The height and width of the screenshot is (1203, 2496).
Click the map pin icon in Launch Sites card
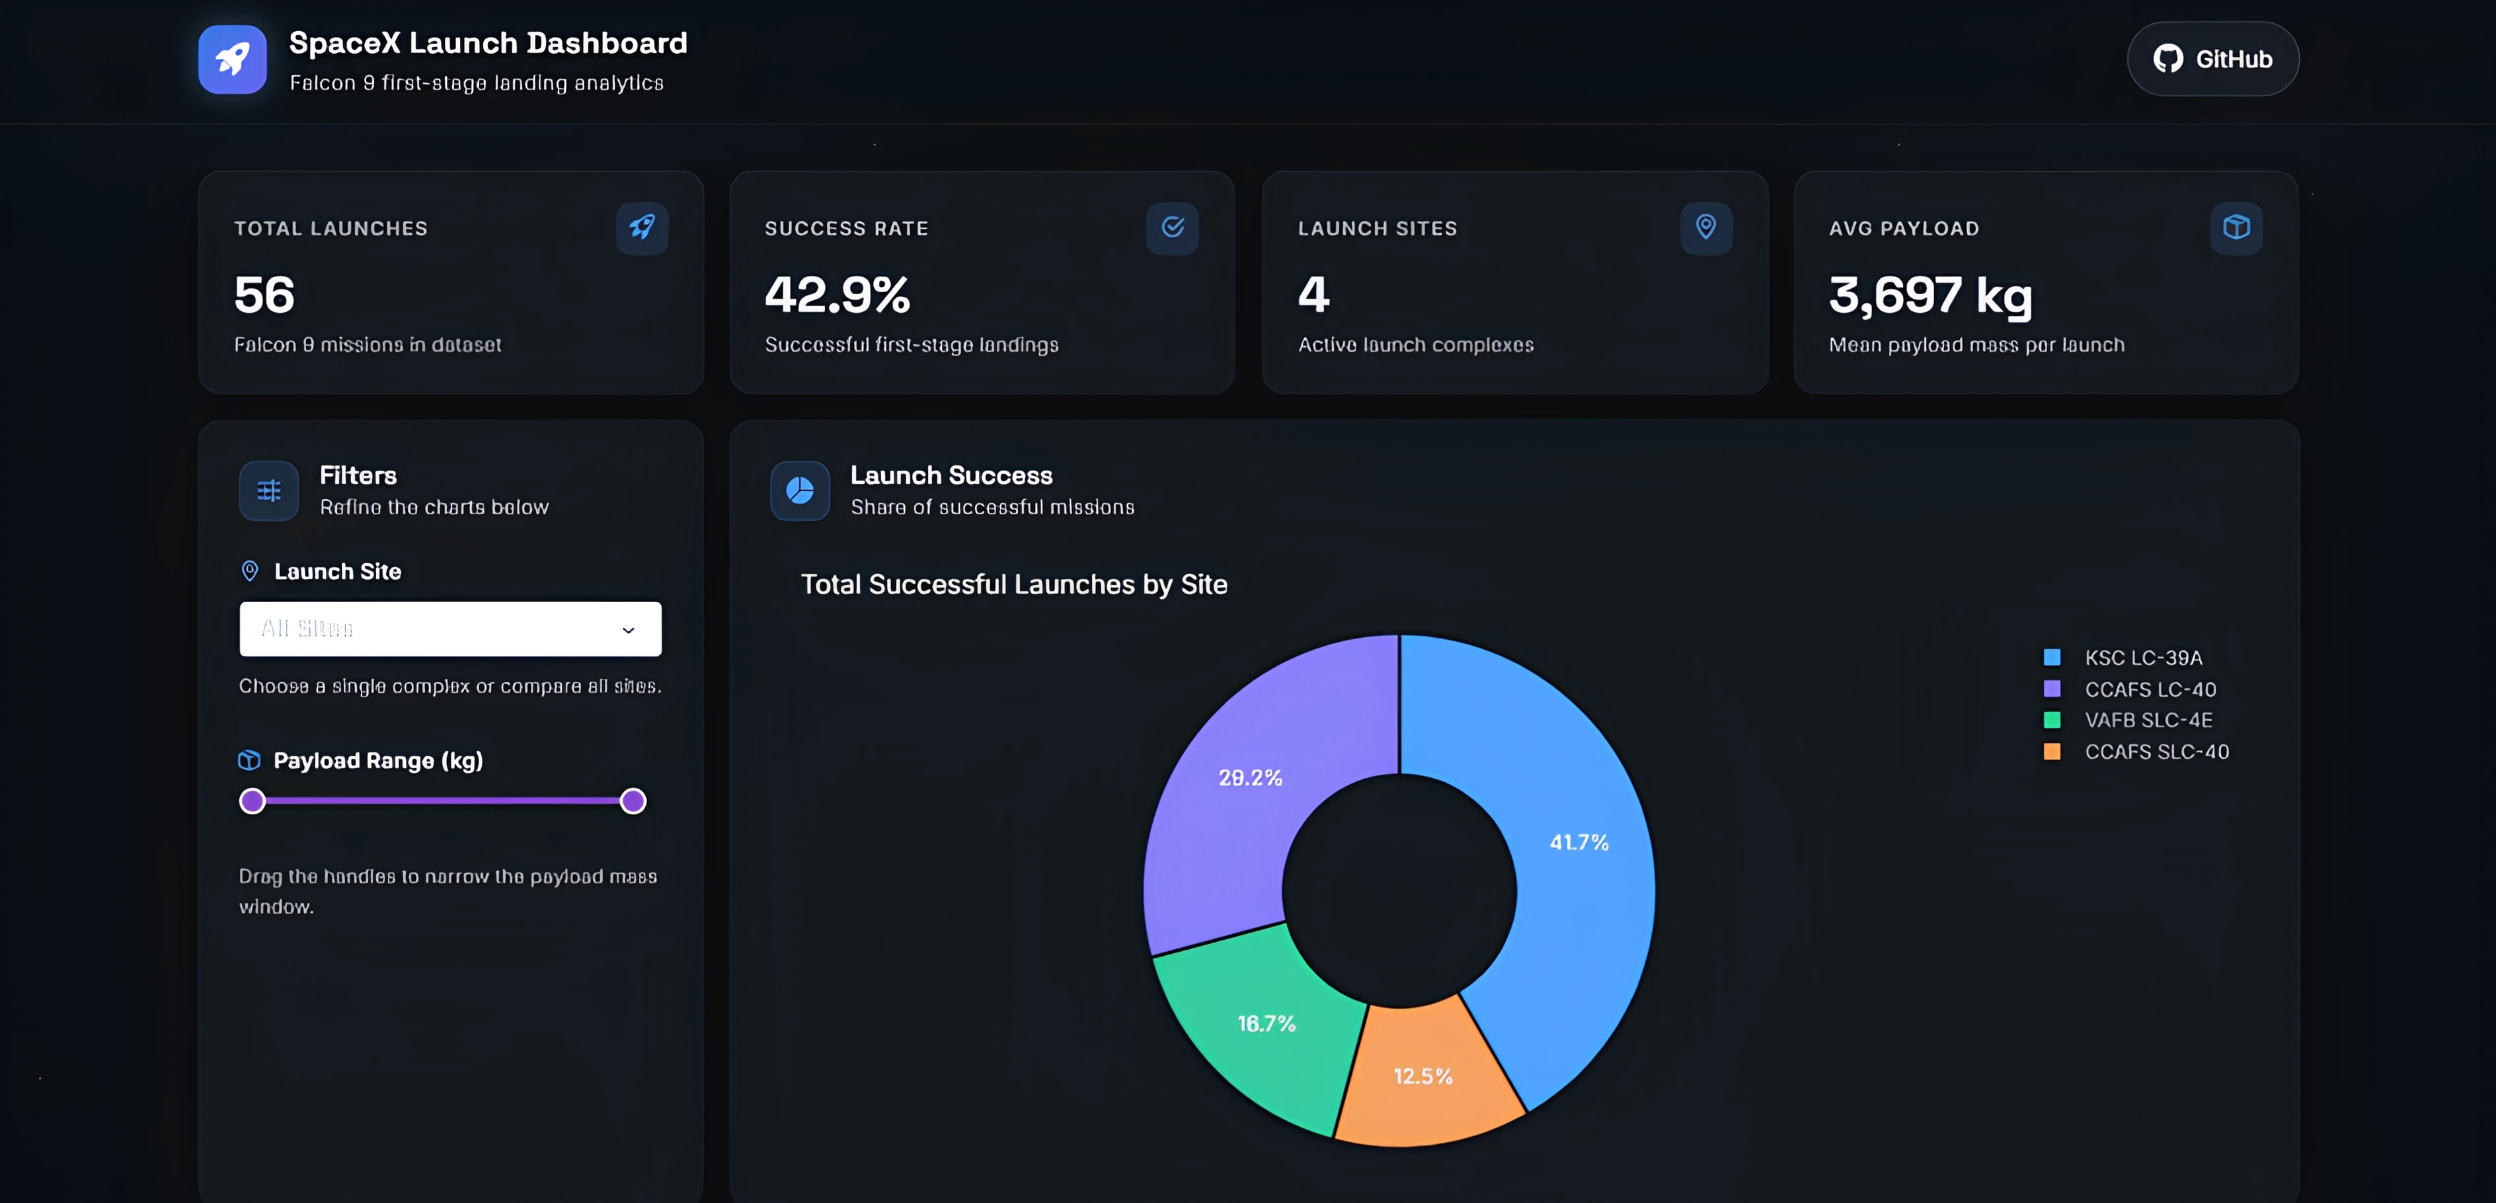pos(1706,227)
